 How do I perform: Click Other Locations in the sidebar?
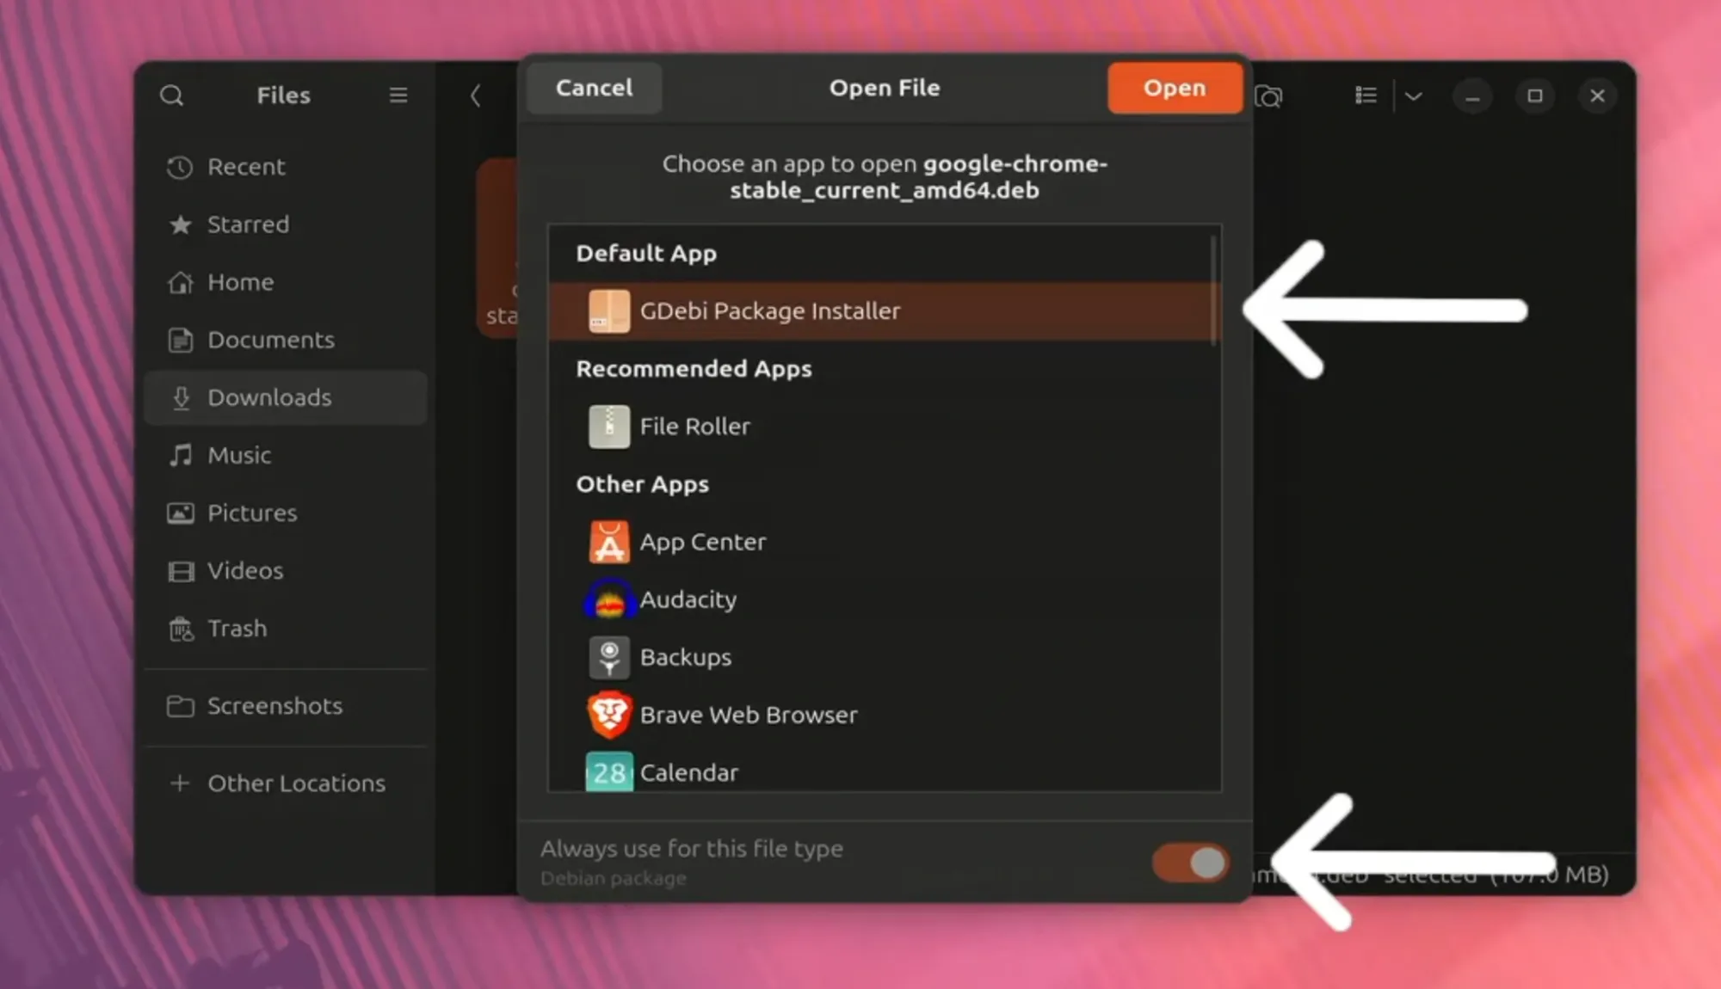295,783
